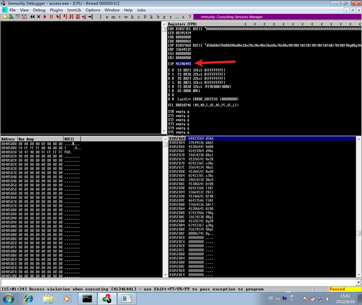
Task: Click the red question mark help icon
Action: tap(190, 17)
